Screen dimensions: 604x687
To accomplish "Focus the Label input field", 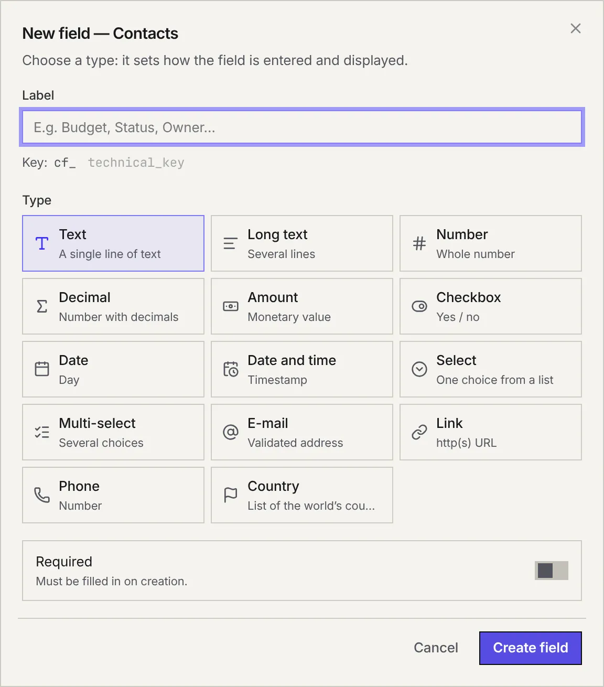I will point(302,127).
